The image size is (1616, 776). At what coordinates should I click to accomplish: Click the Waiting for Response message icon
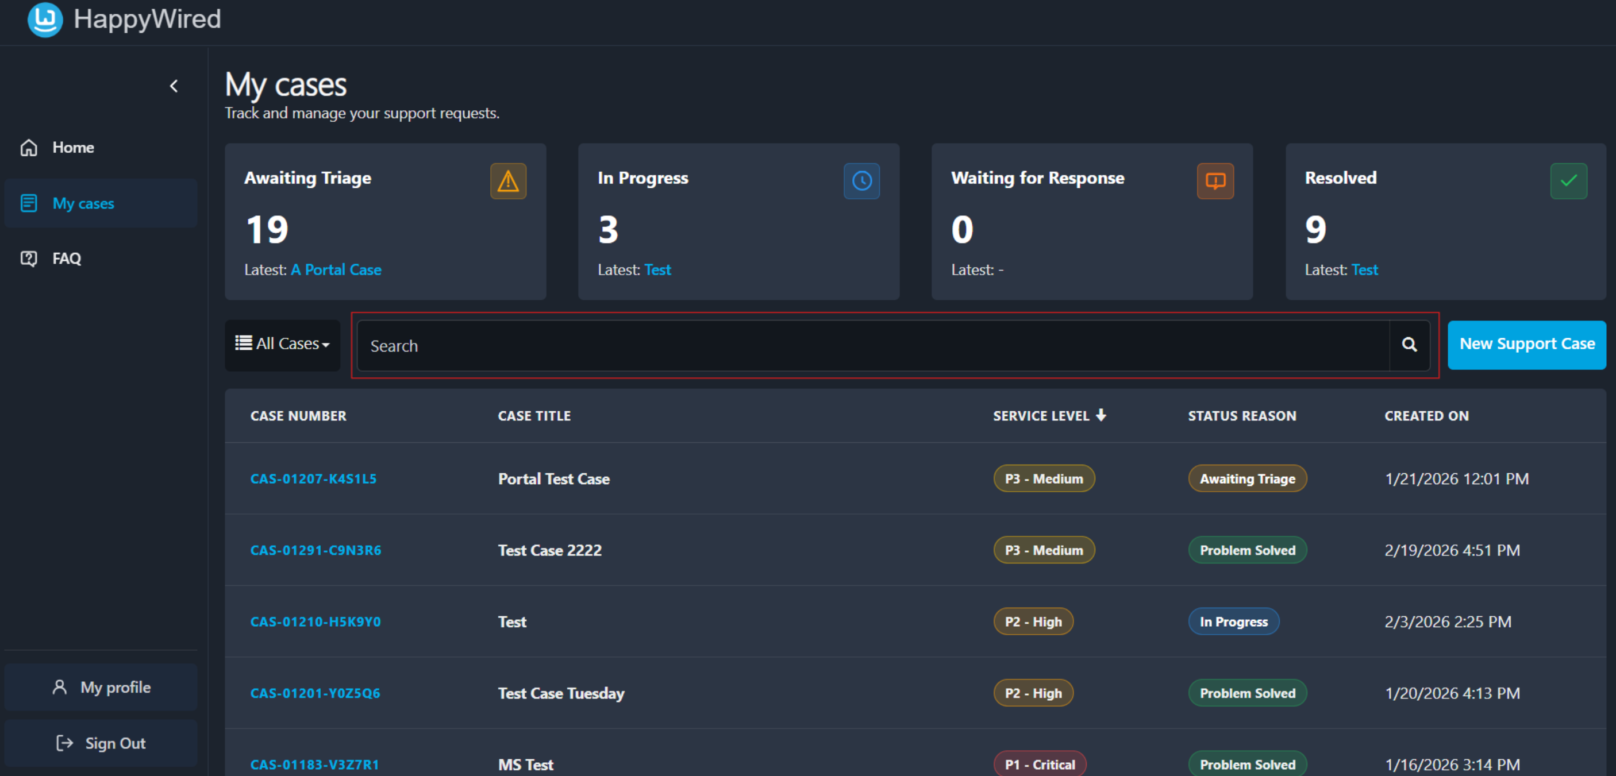(x=1215, y=181)
